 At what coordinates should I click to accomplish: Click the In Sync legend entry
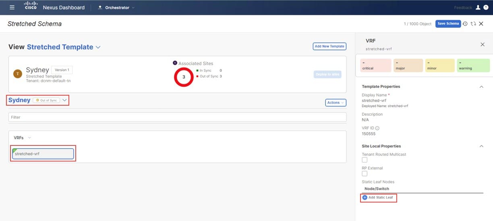click(x=209, y=71)
